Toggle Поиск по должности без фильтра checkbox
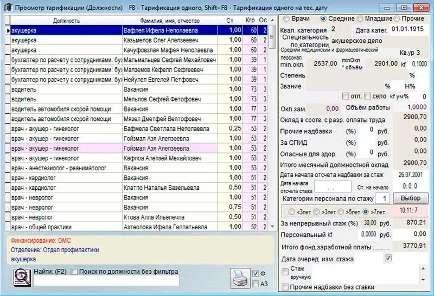Image resolution: width=434 pixels, height=296 pixels. (74, 272)
